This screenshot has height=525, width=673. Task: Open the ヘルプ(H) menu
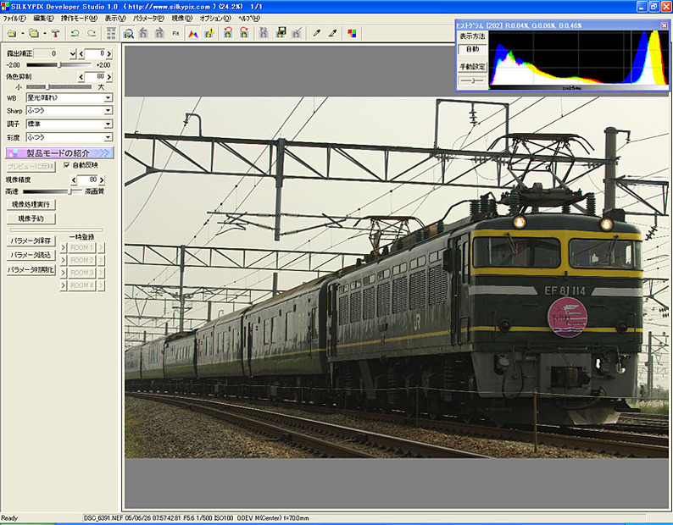coord(249,19)
